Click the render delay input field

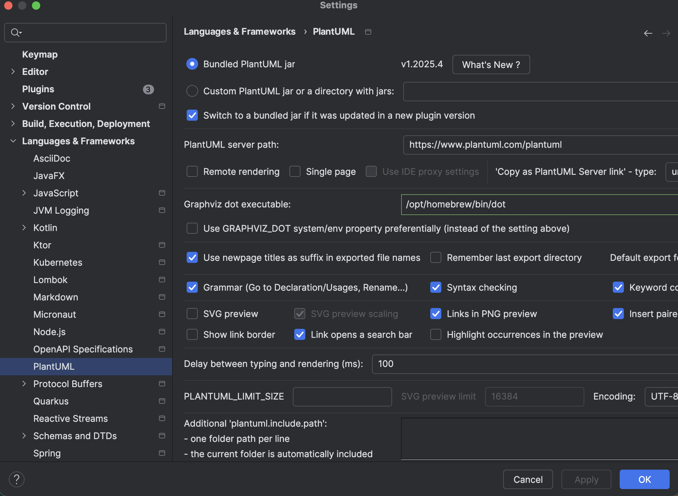[x=520, y=364]
